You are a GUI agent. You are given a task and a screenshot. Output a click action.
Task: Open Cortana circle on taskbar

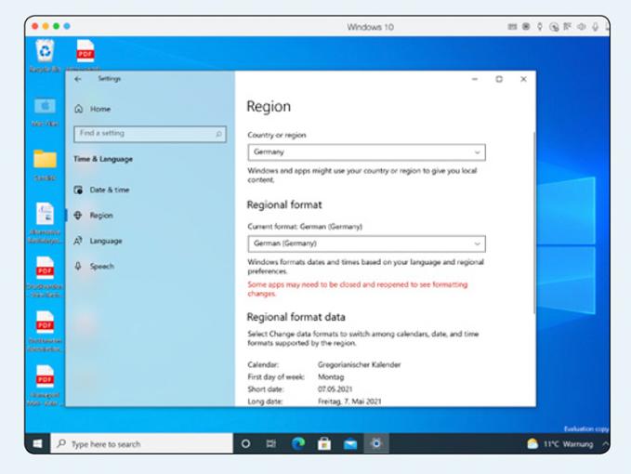coord(245,443)
